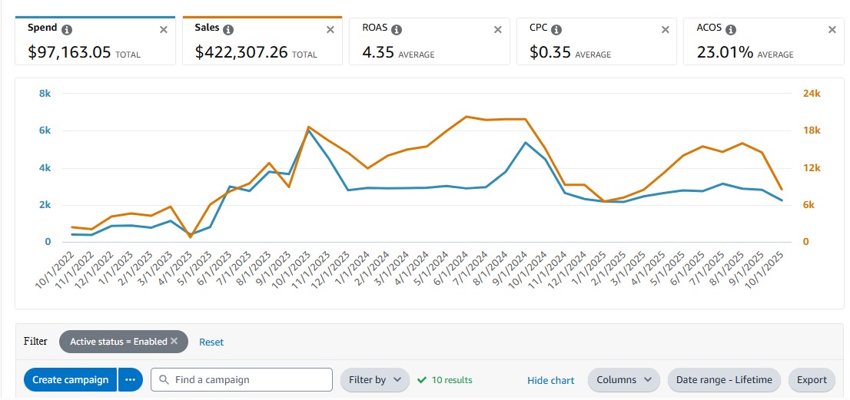Reset the applied filters
Viewport: 850px width, 400px height.
(211, 342)
